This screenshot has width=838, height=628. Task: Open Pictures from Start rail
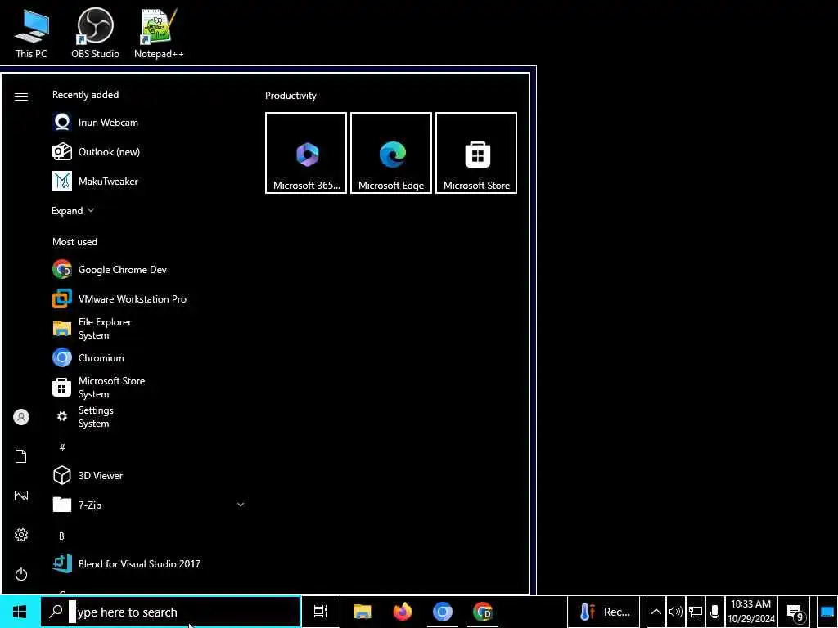20,496
